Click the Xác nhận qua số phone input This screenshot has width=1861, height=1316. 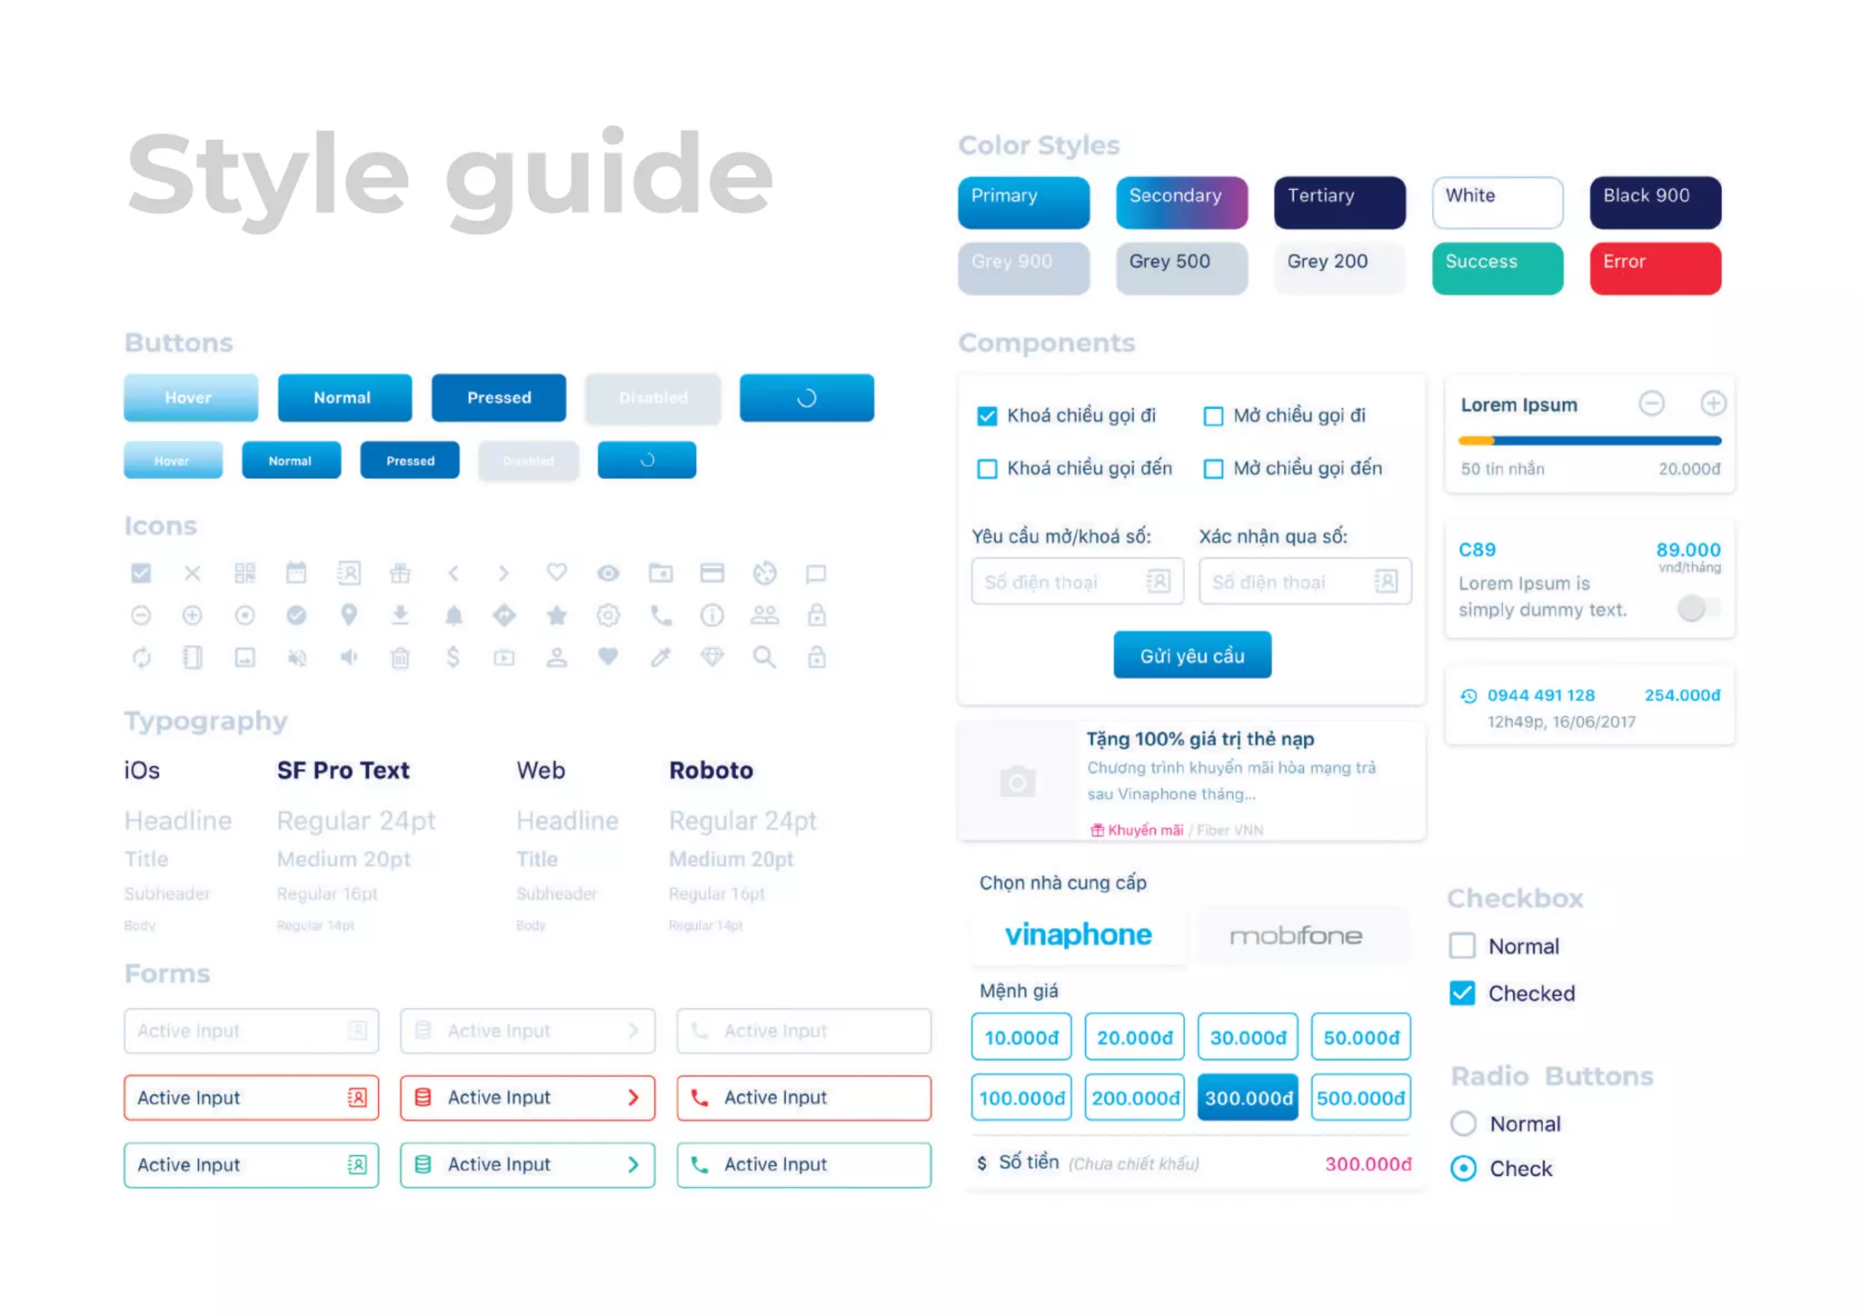coord(1305,581)
